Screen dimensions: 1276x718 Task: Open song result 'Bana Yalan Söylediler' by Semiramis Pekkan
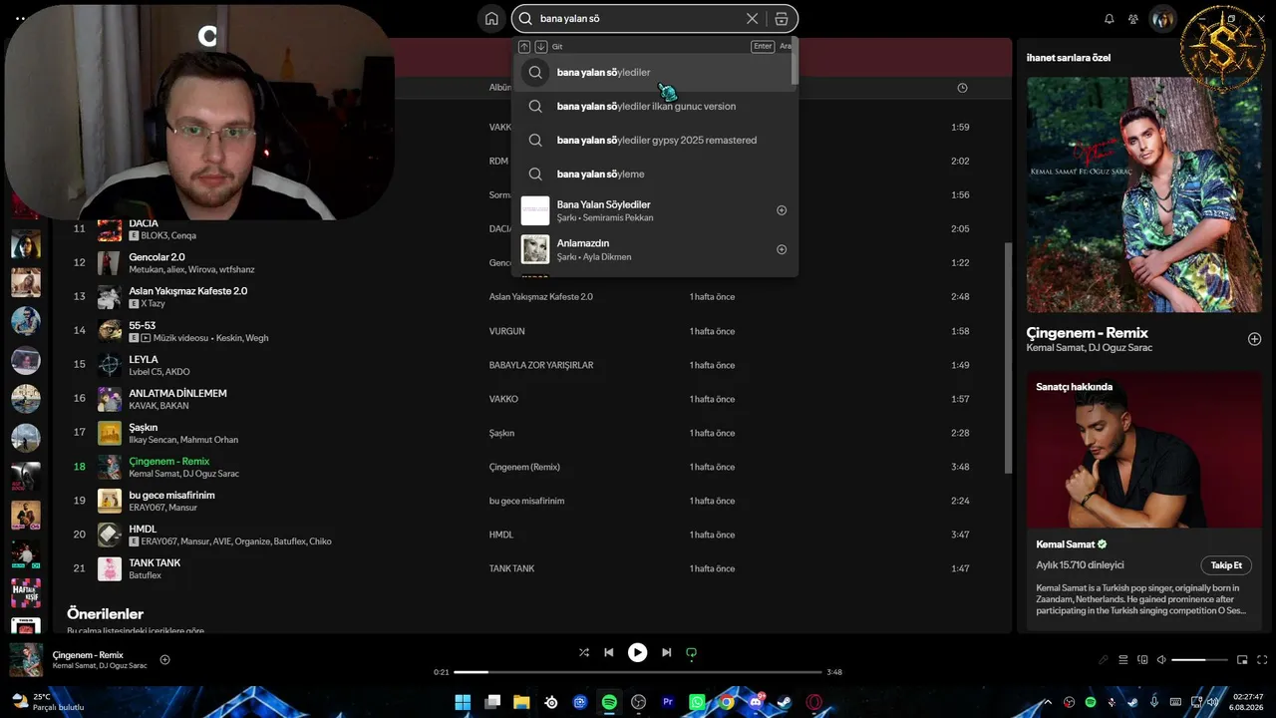pyautogui.click(x=655, y=210)
